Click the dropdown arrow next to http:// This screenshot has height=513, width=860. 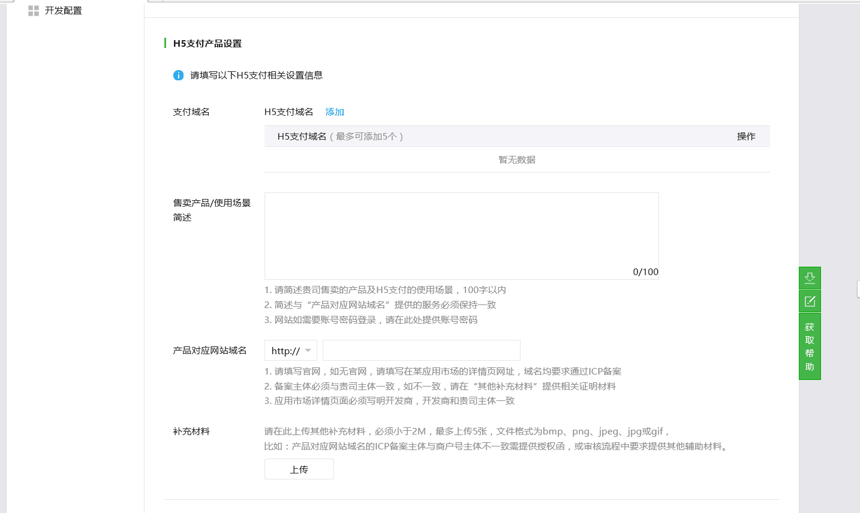pyautogui.click(x=306, y=350)
